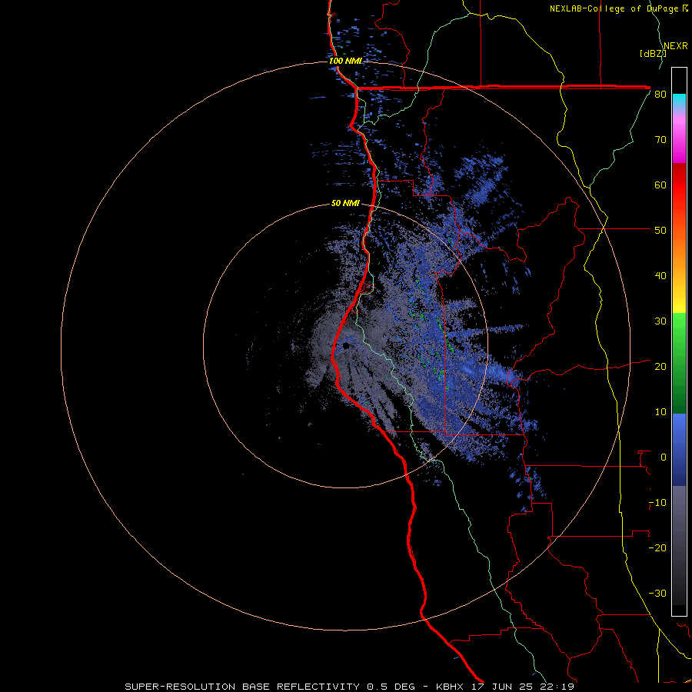Click the -20 value on the color scale
This screenshot has height=692, width=692.
pos(657,548)
